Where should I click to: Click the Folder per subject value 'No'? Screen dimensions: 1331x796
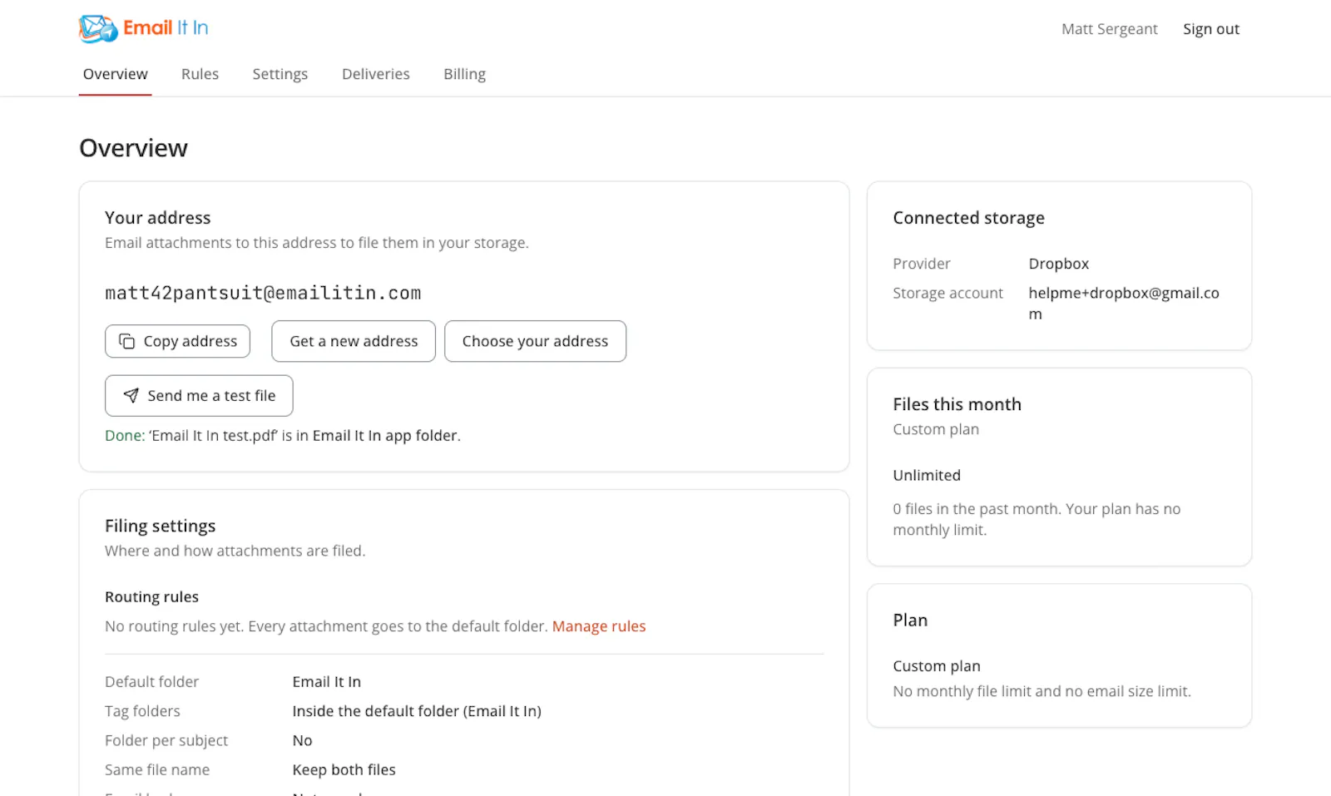(x=302, y=740)
